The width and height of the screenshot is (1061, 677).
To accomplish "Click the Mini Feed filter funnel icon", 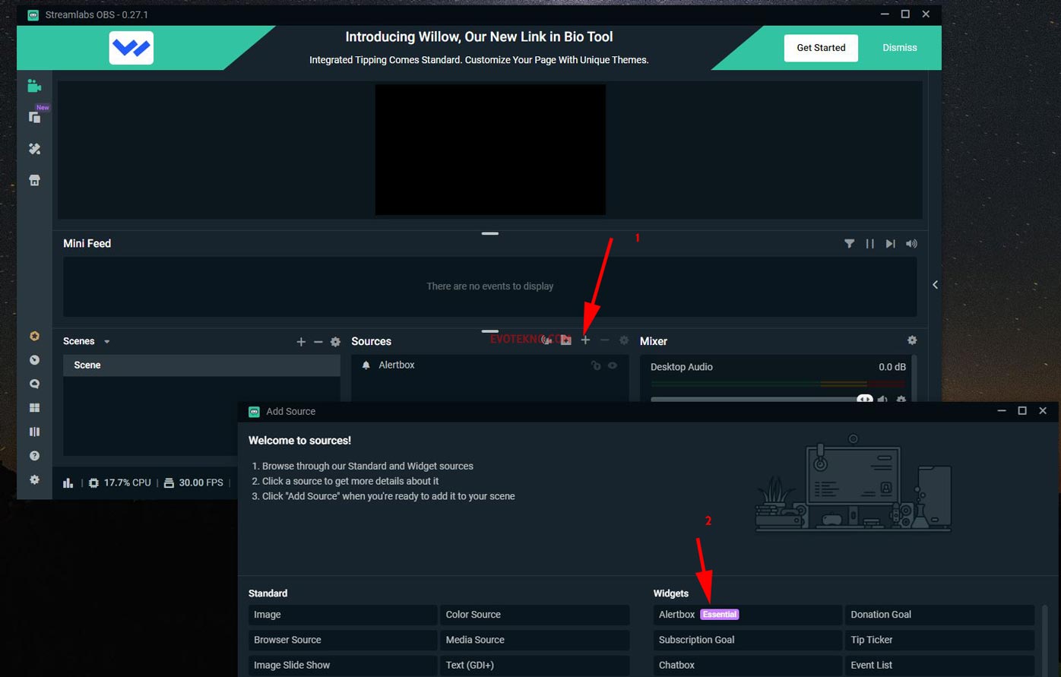I will [x=849, y=243].
